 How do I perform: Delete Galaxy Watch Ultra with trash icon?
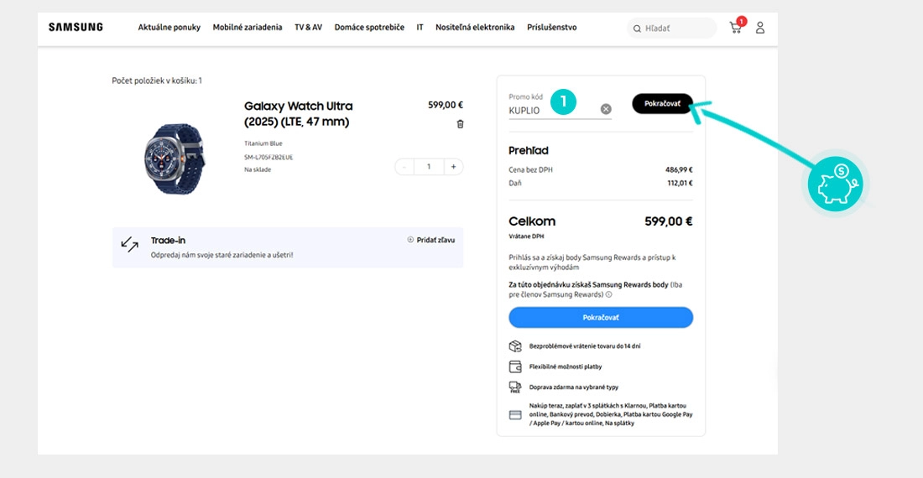pyautogui.click(x=461, y=124)
